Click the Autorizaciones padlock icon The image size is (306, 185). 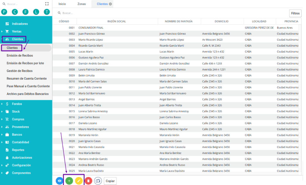point(7,157)
